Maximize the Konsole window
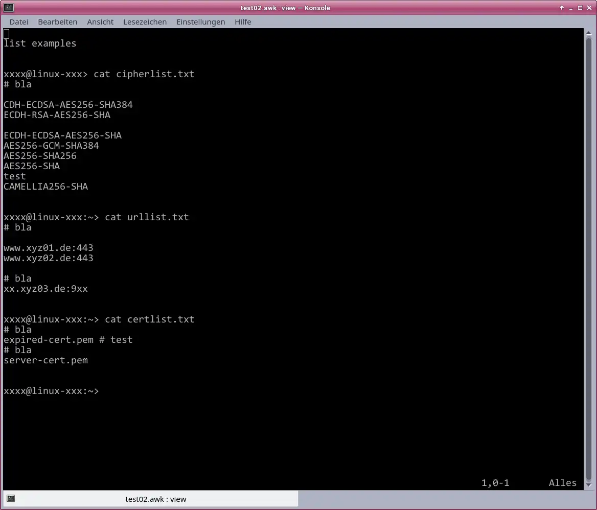597x510 pixels. coord(580,8)
